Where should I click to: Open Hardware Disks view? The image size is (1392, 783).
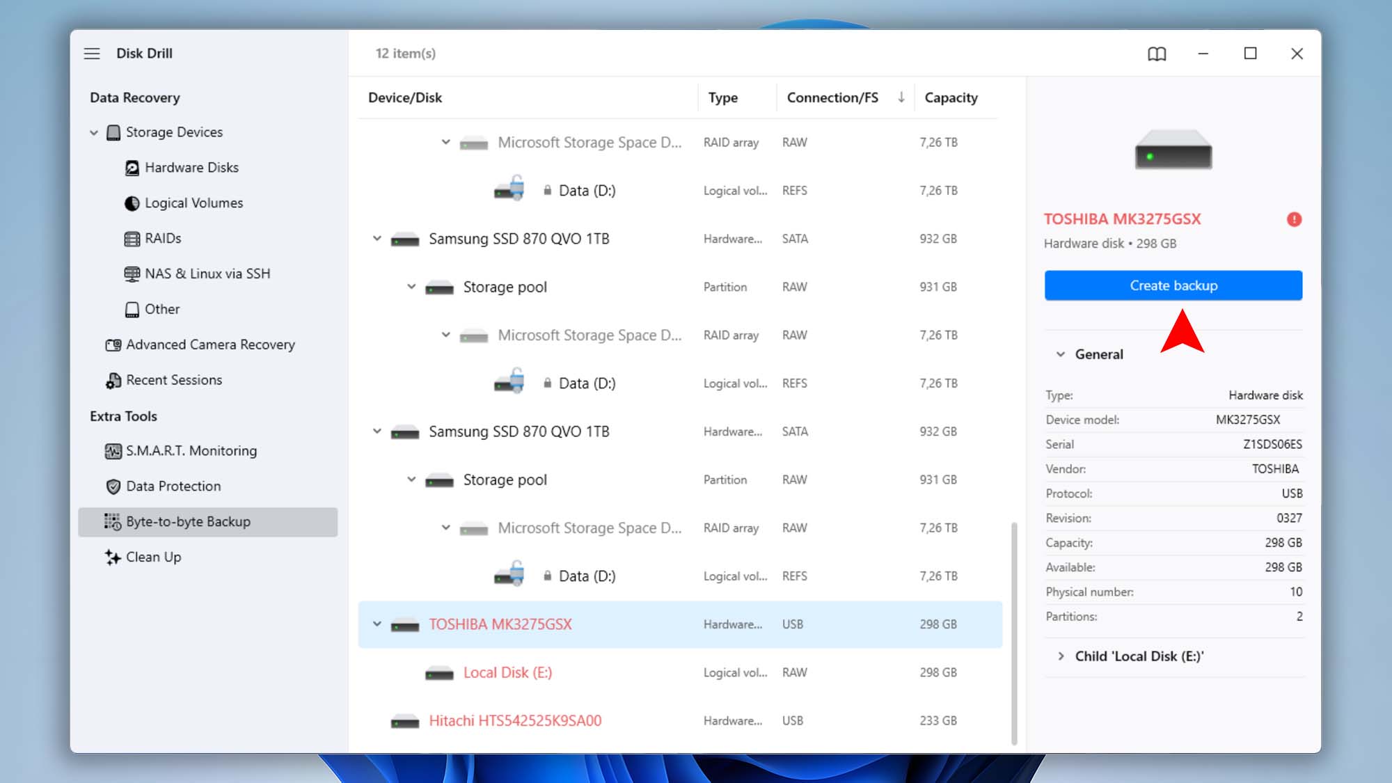click(x=191, y=168)
